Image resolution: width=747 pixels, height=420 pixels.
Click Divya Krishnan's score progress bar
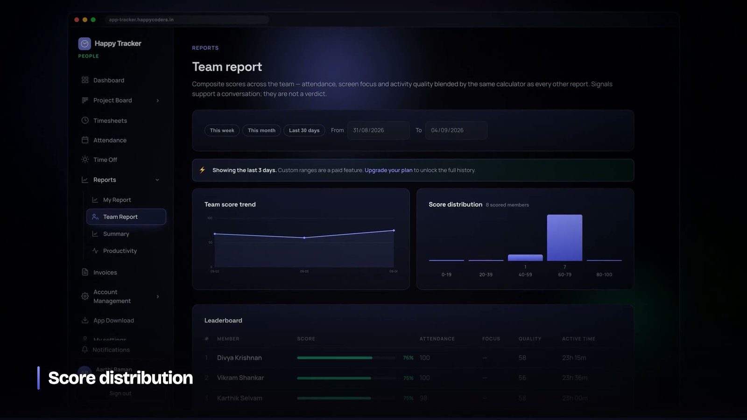click(x=346, y=358)
